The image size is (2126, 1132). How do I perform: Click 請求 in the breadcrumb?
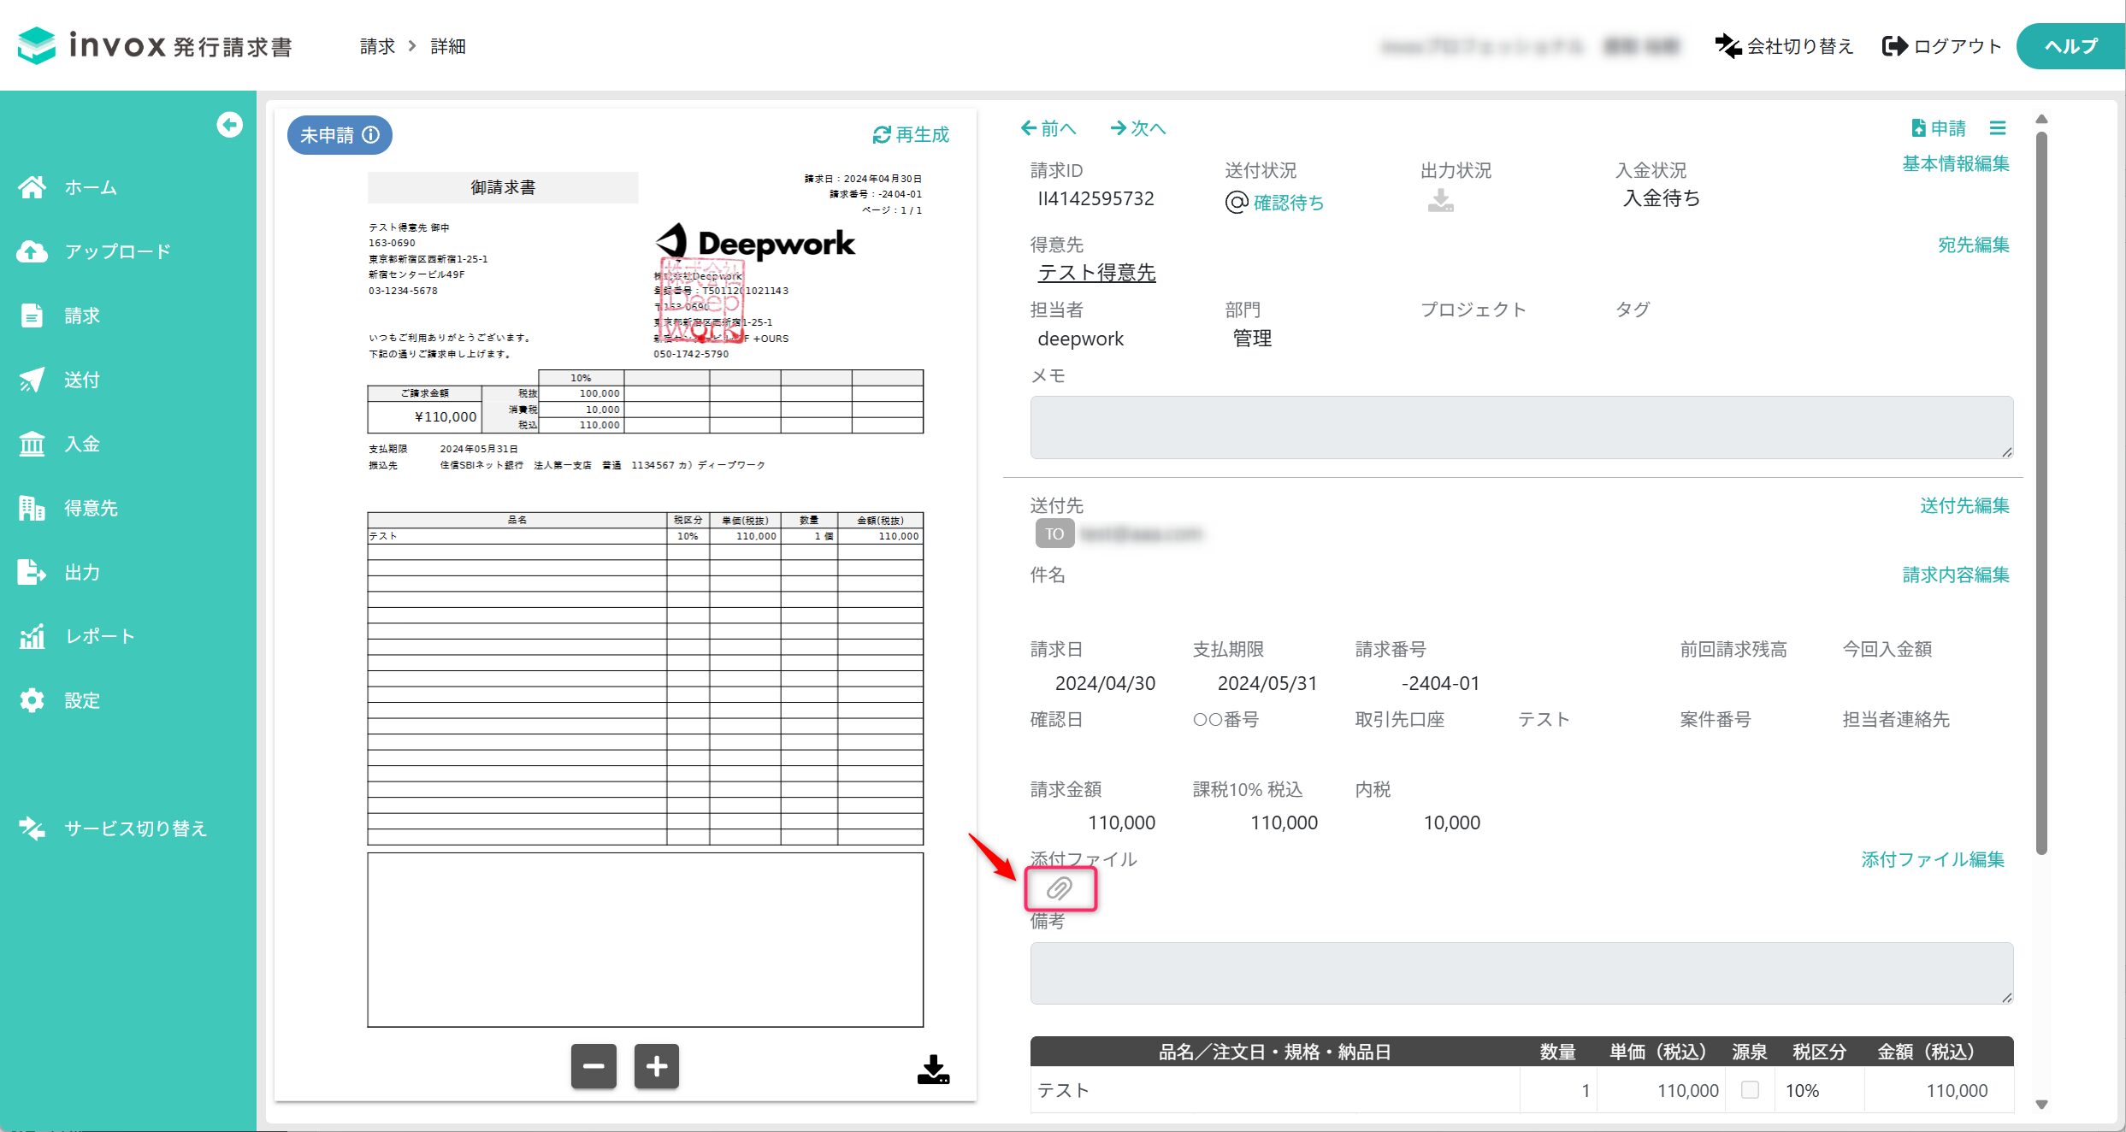point(377,46)
